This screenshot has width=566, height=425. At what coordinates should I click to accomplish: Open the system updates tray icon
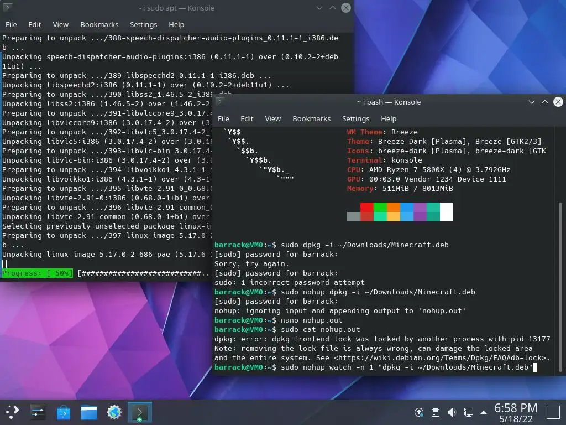pyautogui.click(x=419, y=412)
